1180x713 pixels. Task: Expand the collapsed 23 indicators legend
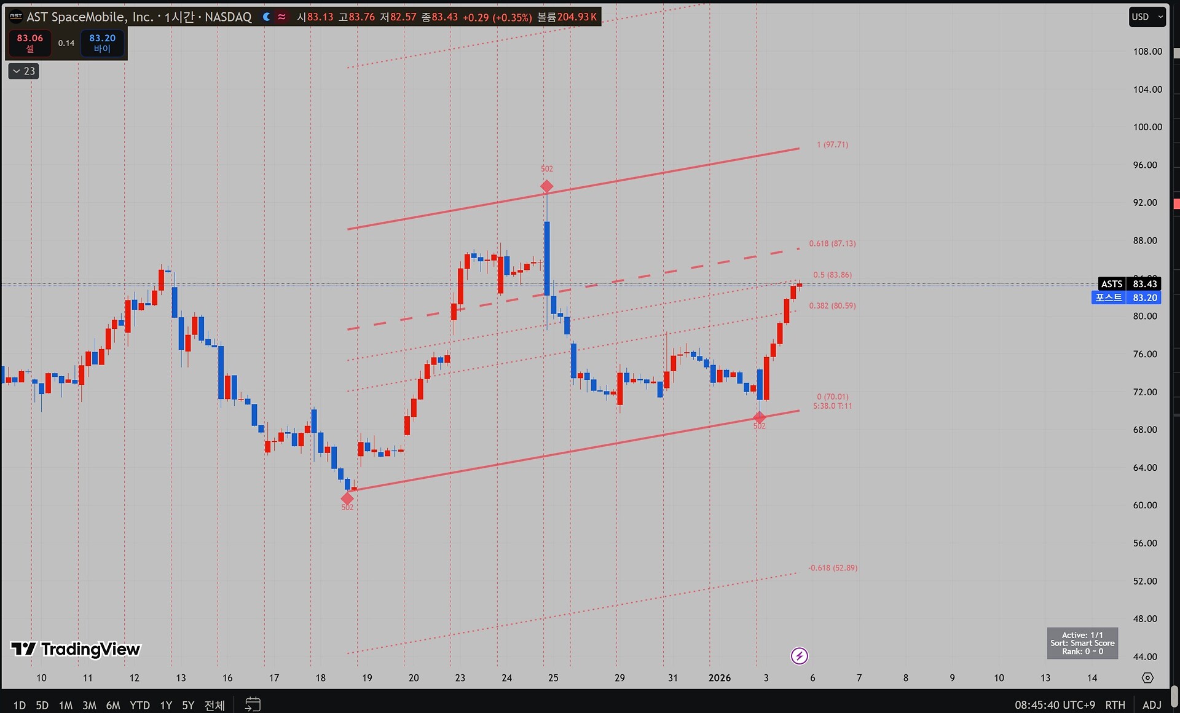[x=24, y=71]
